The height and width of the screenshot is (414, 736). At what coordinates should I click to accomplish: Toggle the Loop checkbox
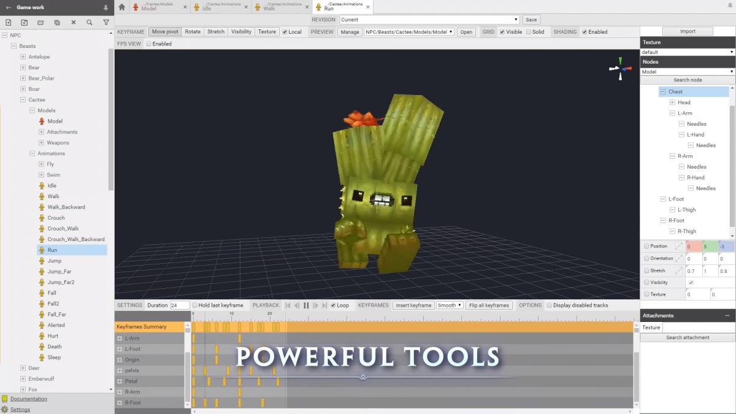(x=333, y=305)
